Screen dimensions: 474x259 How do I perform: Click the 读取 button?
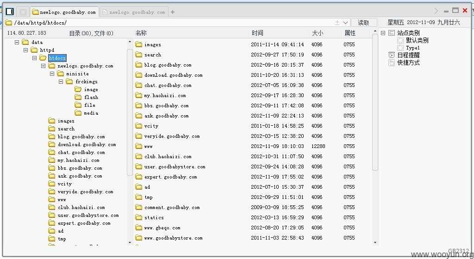364,23
